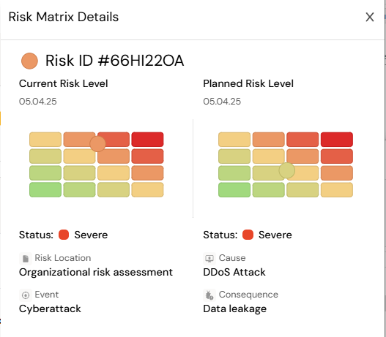Click the Event target icon

click(x=26, y=295)
